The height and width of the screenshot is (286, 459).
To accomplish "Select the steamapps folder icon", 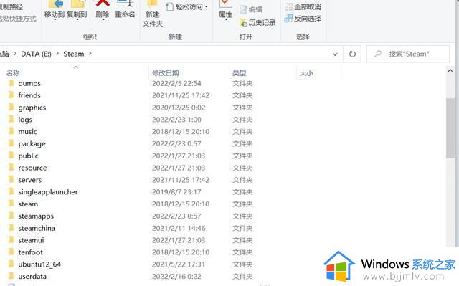I will pyautogui.click(x=11, y=216).
